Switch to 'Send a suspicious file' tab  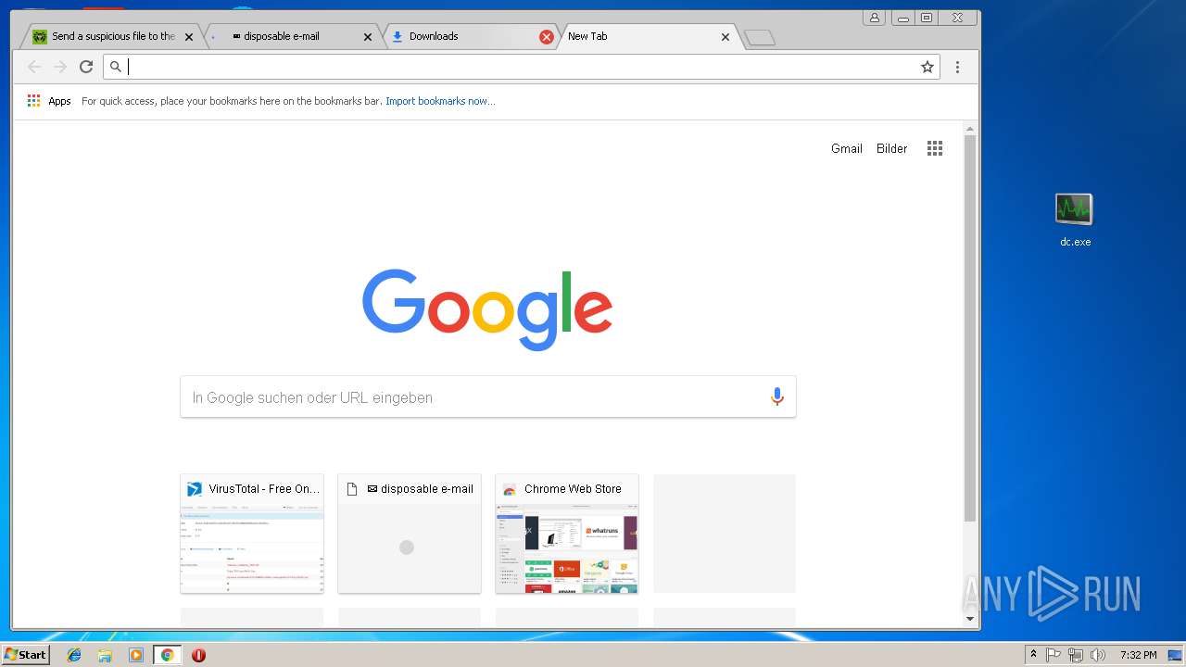click(x=111, y=37)
